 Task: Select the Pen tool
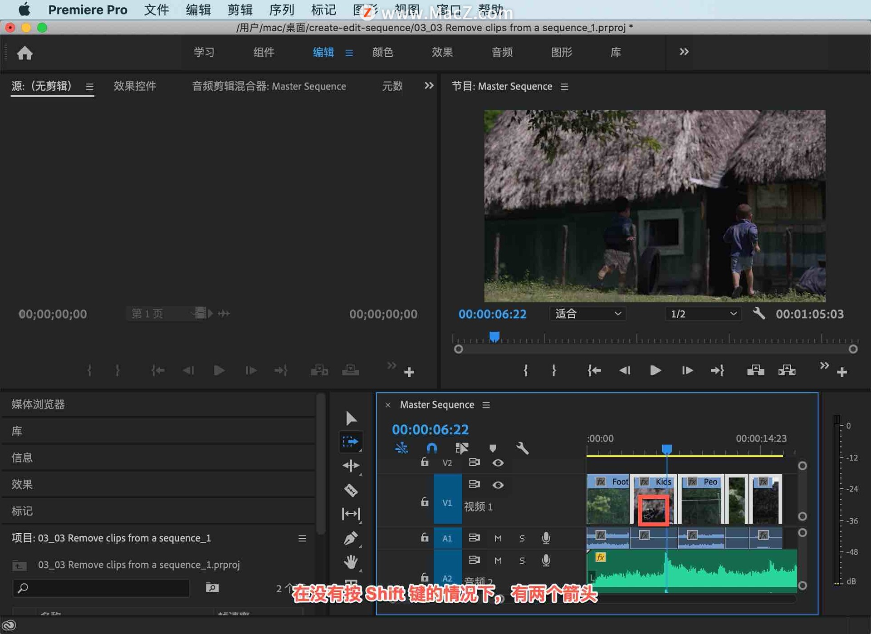(351, 539)
